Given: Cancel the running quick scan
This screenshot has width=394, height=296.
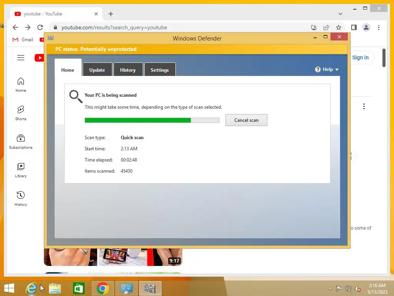Looking at the screenshot, I should click(246, 120).
